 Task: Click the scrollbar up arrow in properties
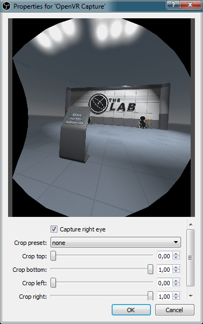pyautogui.click(x=191, y=224)
